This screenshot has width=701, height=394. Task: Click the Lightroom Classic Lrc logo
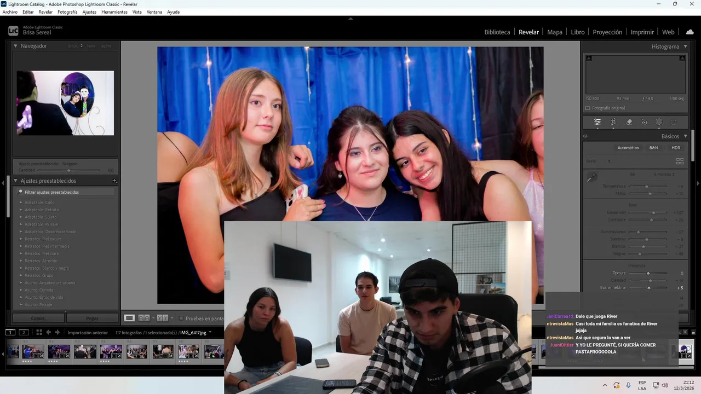[x=13, y=31]
